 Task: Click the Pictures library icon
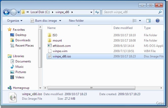(x=12, y=72)
